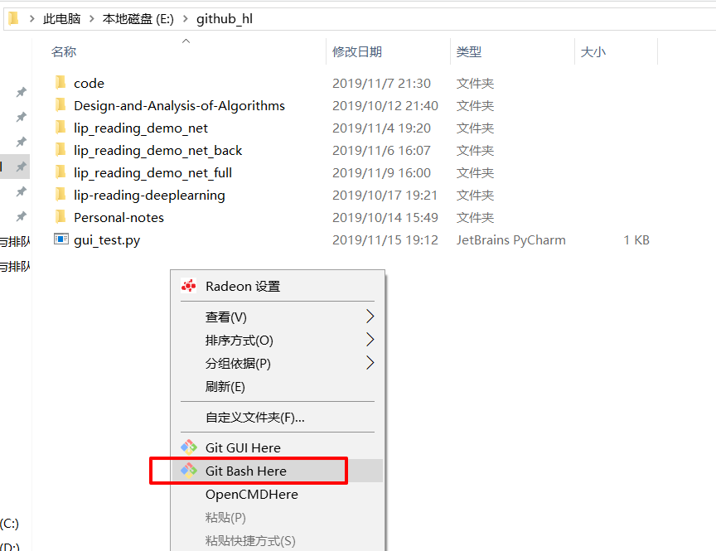
Task: Open the chevron dropdown before github_hl
Action: click(x=186, y=19)
